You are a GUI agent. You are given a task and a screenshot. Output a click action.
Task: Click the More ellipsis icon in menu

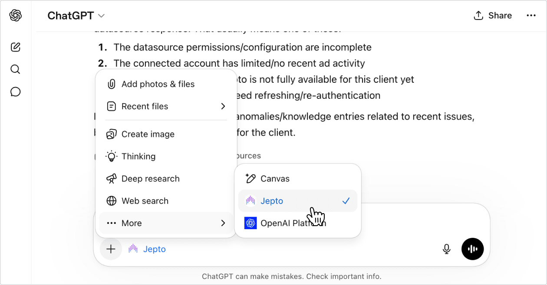click(x=112, y=223)
